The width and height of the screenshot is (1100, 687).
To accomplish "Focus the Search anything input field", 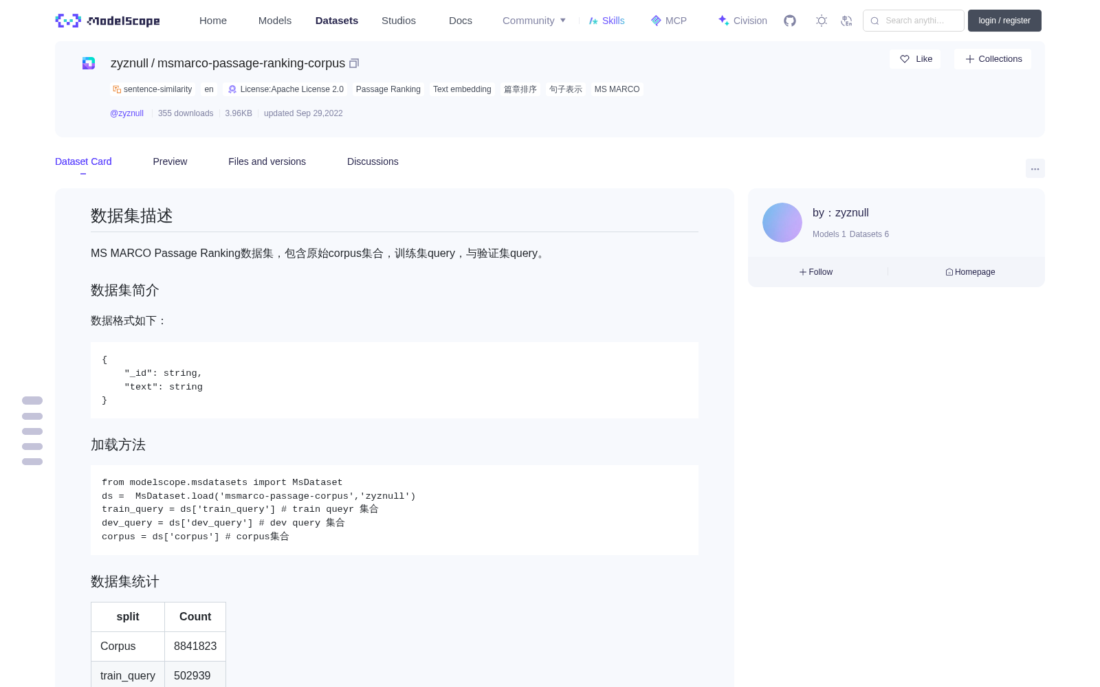I will point(914,21).
